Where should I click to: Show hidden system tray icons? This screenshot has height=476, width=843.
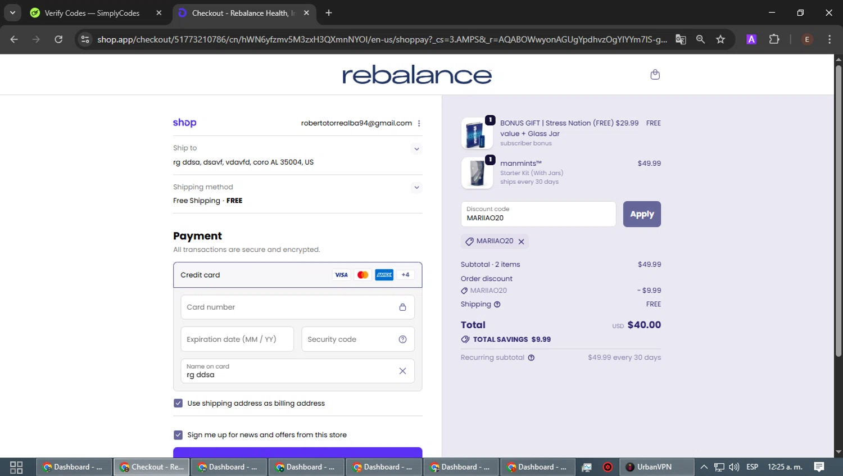pos(704,467)
